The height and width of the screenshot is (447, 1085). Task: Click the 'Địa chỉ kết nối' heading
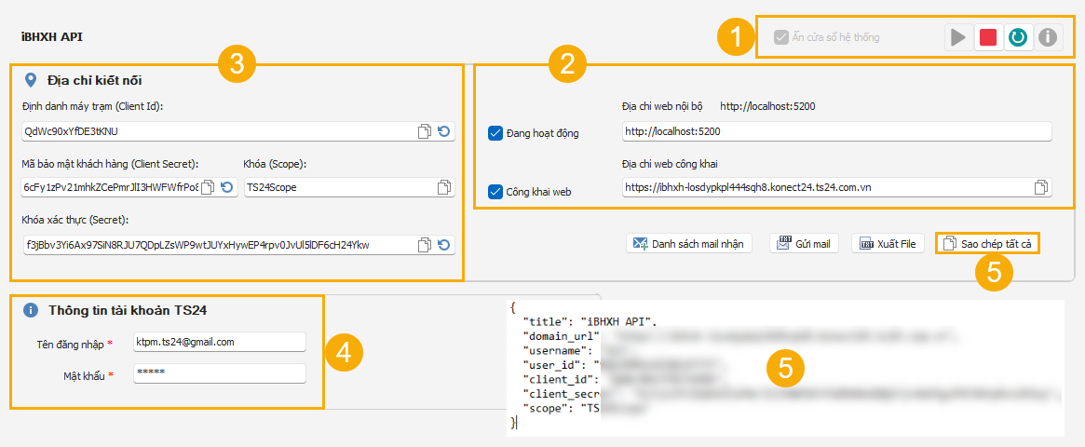click(95, 81)
